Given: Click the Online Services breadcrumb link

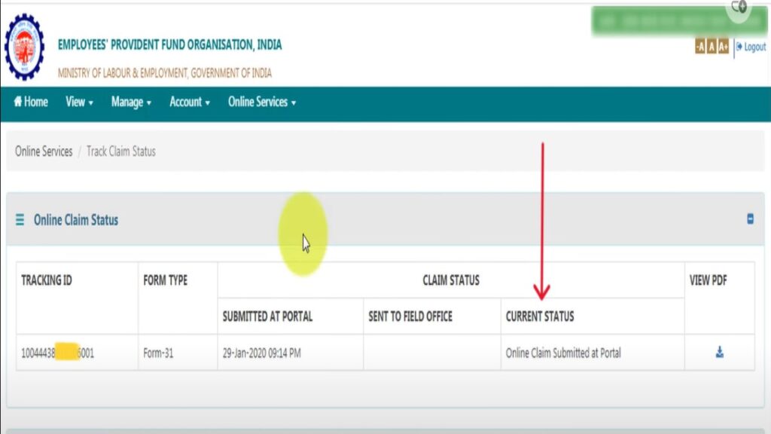Looking at the screenshot, I should (44, 151).
